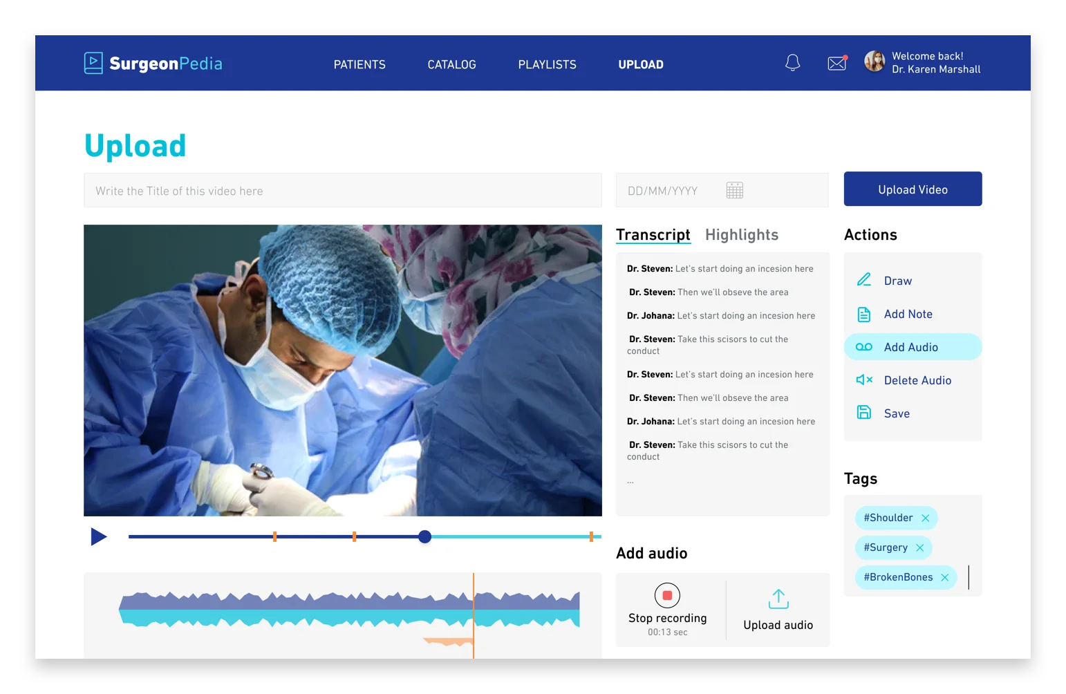Viewport: 1066px width, 694px height.
Task: Click the red stop recording icon
Action: [667, 595]
